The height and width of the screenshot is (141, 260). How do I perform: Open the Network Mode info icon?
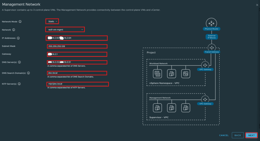pos(20,22)
